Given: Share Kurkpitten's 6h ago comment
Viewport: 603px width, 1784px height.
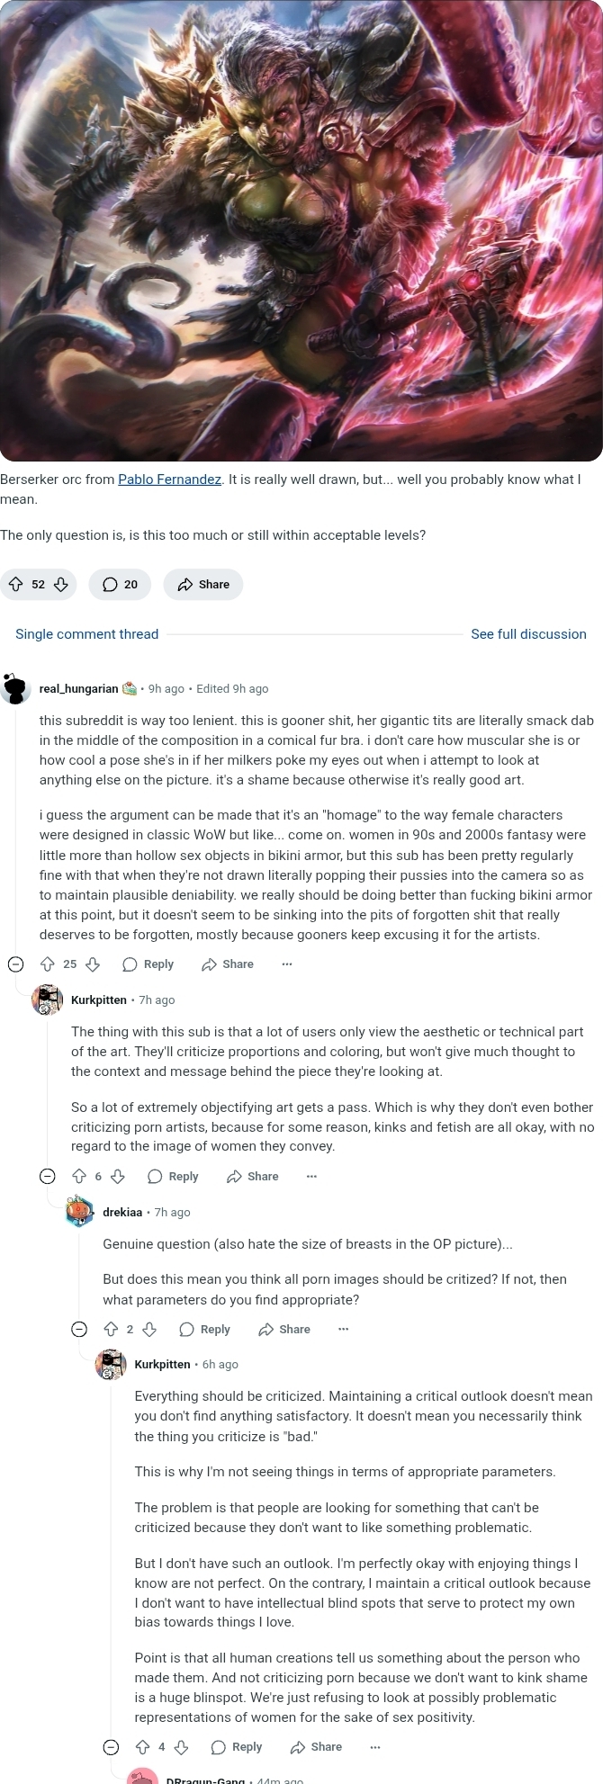Looking at the screenshot, I should click(316, 1747).
